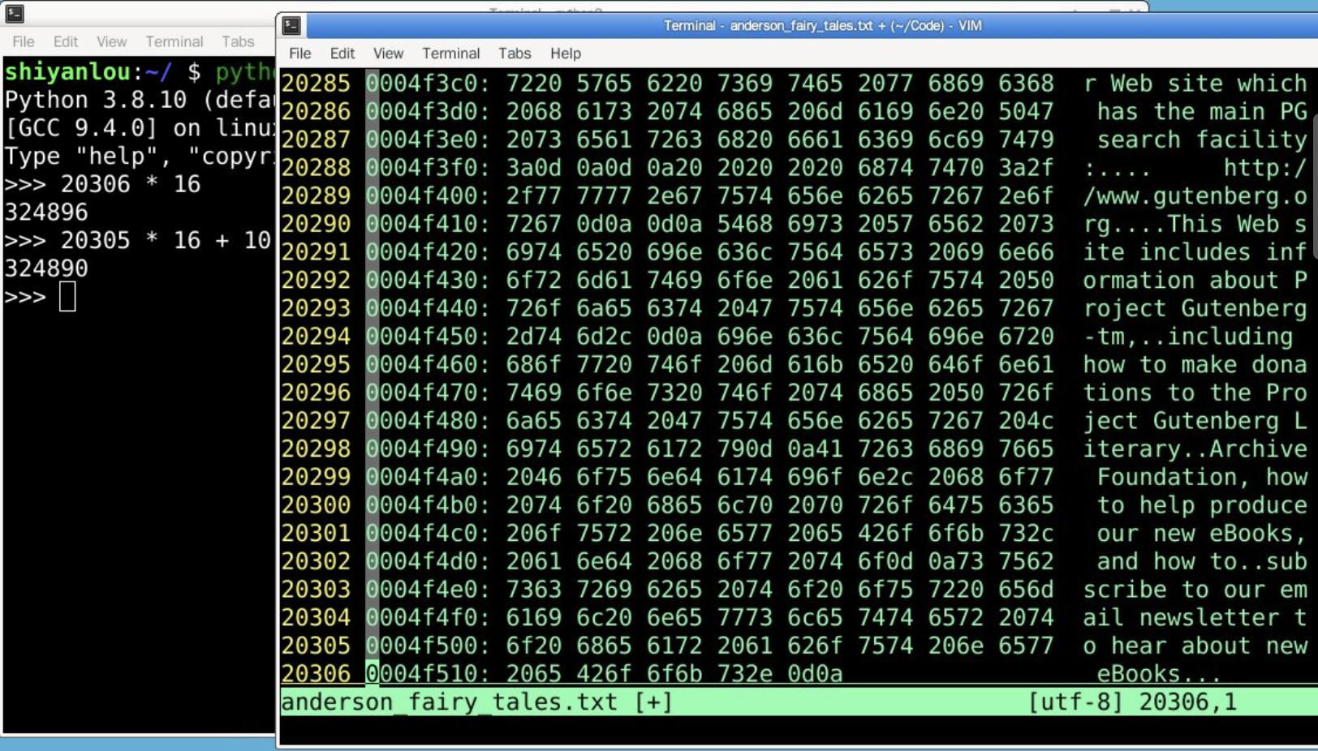Click '[utf-8] 20306,1' in VIM status line
The width and height of the screenshot is (1318, 751).
coord(1133,702)
